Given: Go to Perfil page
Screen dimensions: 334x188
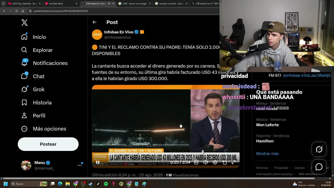Looking at the screenshot, I should [33, 116].
